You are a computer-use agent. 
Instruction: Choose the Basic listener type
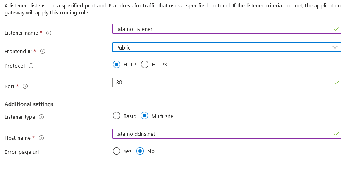click(117, 116)
